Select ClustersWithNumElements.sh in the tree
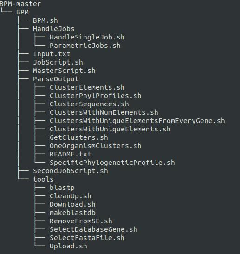The width and height of the screenshot is (240, 254). pyautogui.click(x=104, y=112)
